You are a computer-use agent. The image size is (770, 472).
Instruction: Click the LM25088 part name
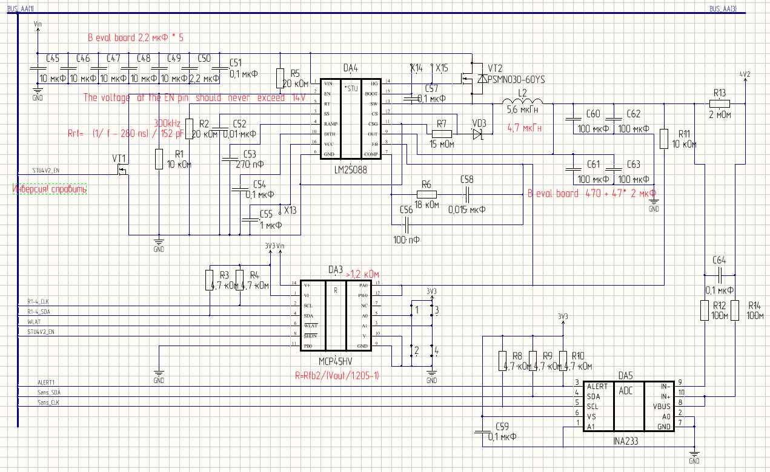coord(350,171)
